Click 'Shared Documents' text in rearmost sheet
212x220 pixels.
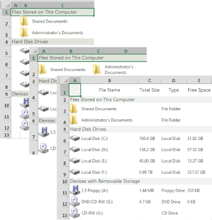click(50, 21)
